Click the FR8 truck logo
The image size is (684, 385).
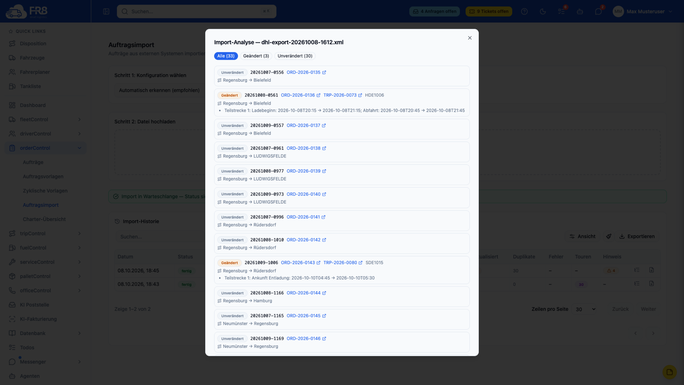(x=27, y=11)
